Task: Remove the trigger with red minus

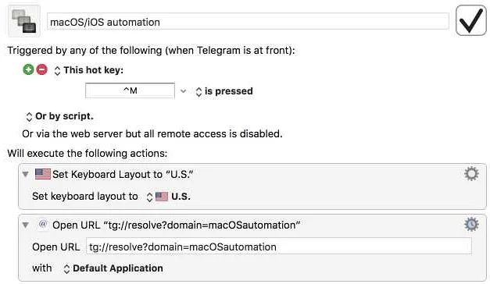Action: (42, 69)
